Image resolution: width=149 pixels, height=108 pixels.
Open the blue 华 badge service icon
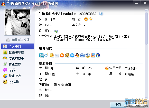[x=98, y=55]
